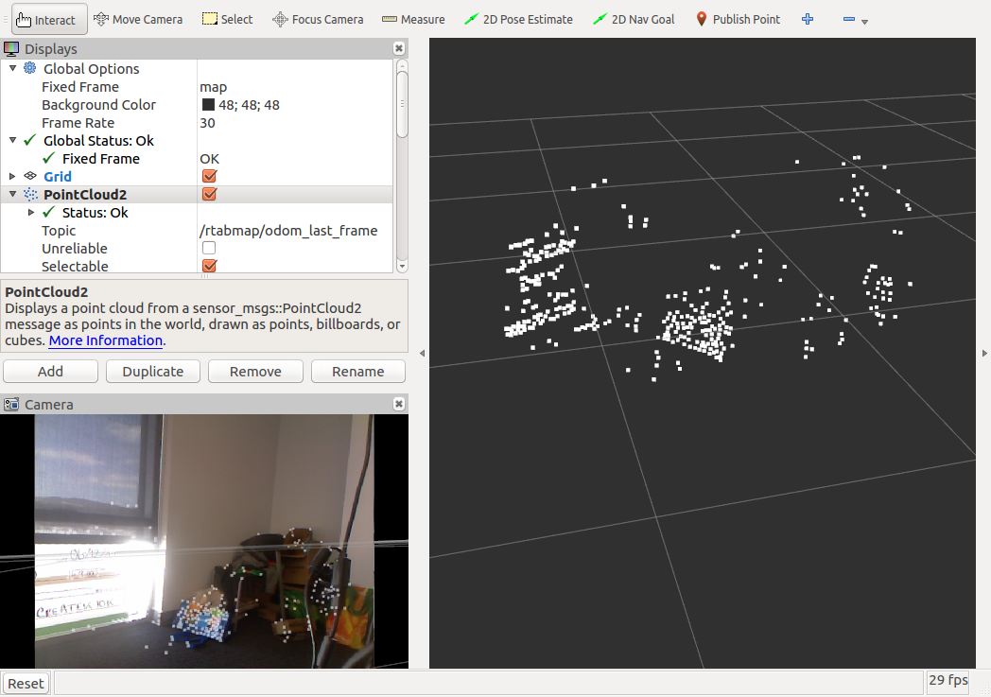Image resolution: width=991 pixels, height=697 pixels.
Task: Select the 2D Pose Estimate tool
Action: [x=519, y=19]
